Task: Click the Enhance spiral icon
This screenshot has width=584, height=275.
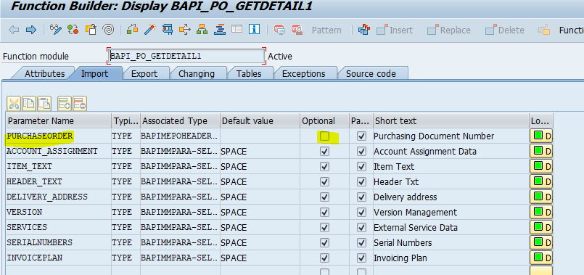Action: click(108, 30)
